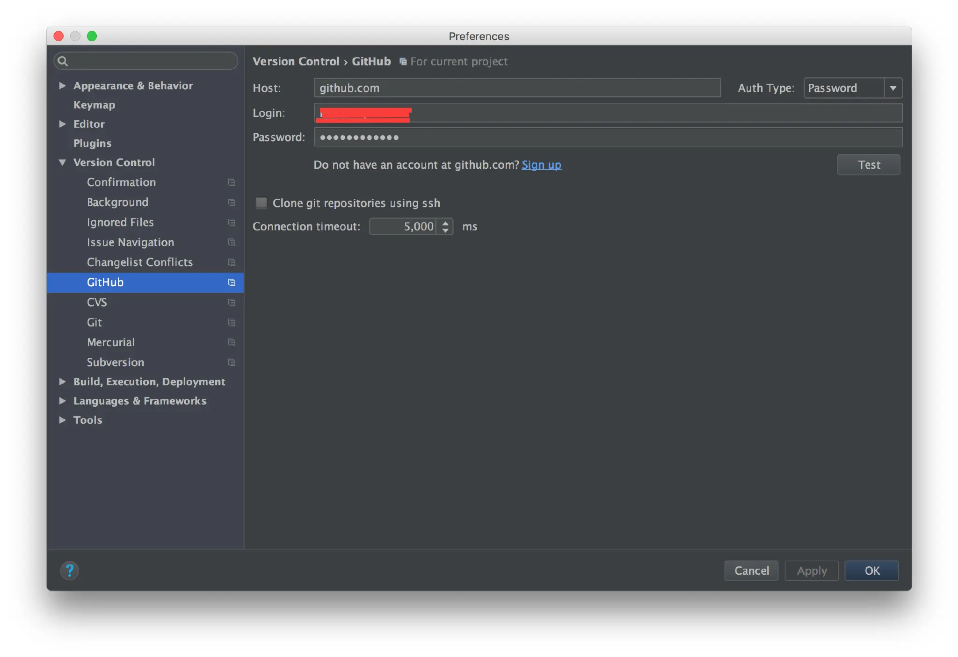Expand Build, Execution, Deployment section
Image resolution: width=958 pixels, height=657 pixels.
point(62,382)
